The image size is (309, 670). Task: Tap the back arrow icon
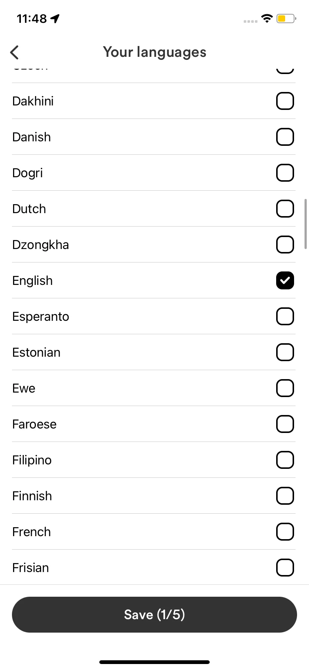15,52
